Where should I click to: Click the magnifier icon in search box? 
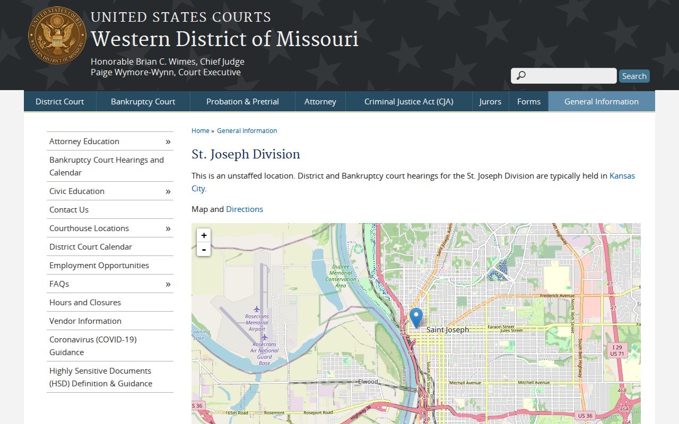click(521, 76)
